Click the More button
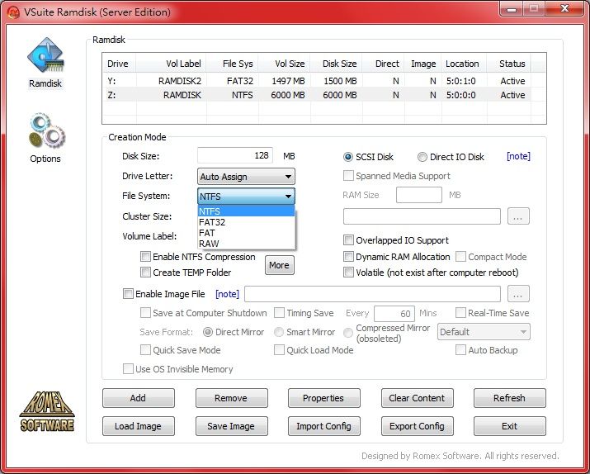The height and width of the screenshot is (474, 590). (279, 265)
